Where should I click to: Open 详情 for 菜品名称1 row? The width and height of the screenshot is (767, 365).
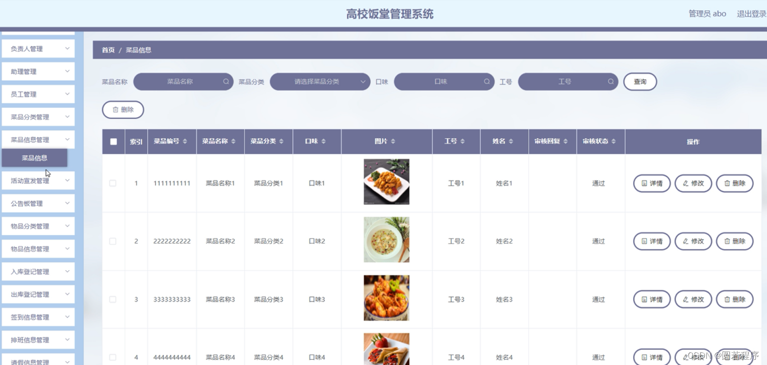click(652, 183)
